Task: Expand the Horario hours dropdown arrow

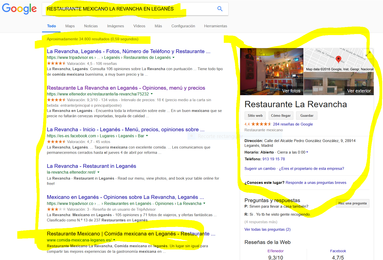Action: [307, 152]
